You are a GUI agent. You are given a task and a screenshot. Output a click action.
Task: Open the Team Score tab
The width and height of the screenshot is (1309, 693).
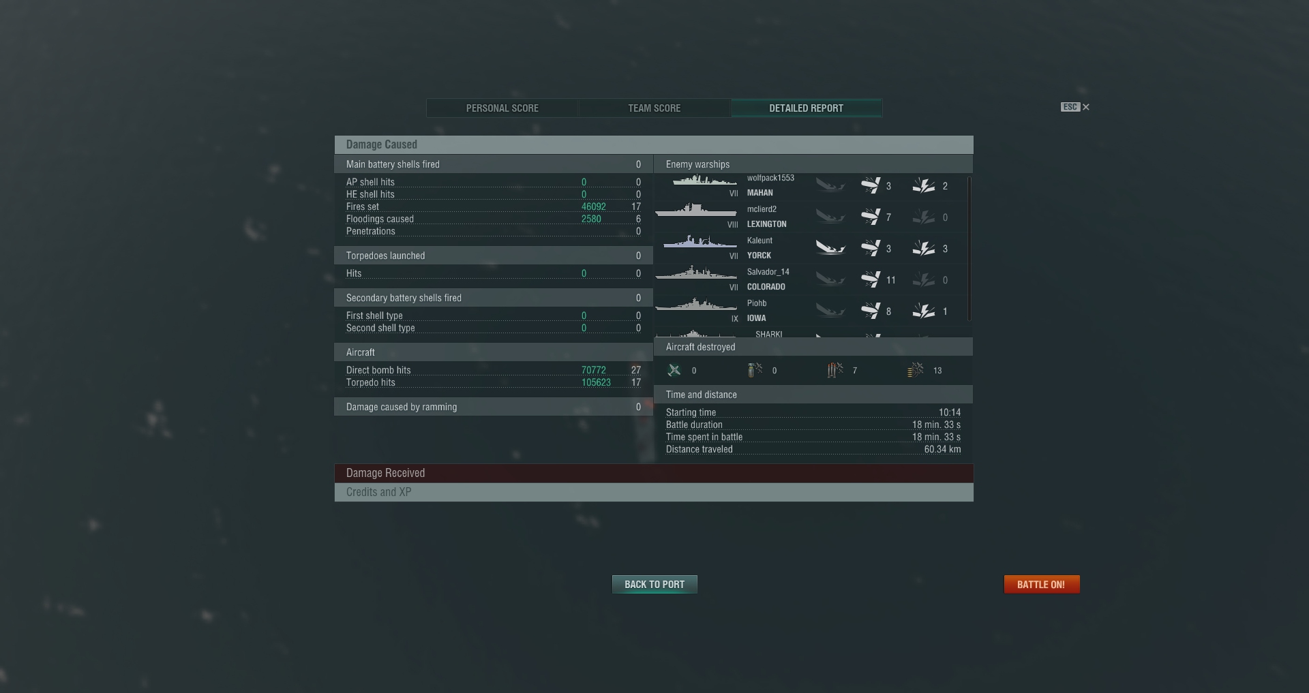(x=654, y=108)
